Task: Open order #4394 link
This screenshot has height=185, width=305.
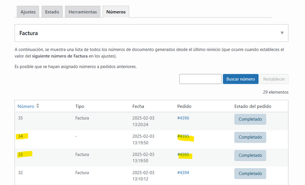Action: tap(183, 173)
